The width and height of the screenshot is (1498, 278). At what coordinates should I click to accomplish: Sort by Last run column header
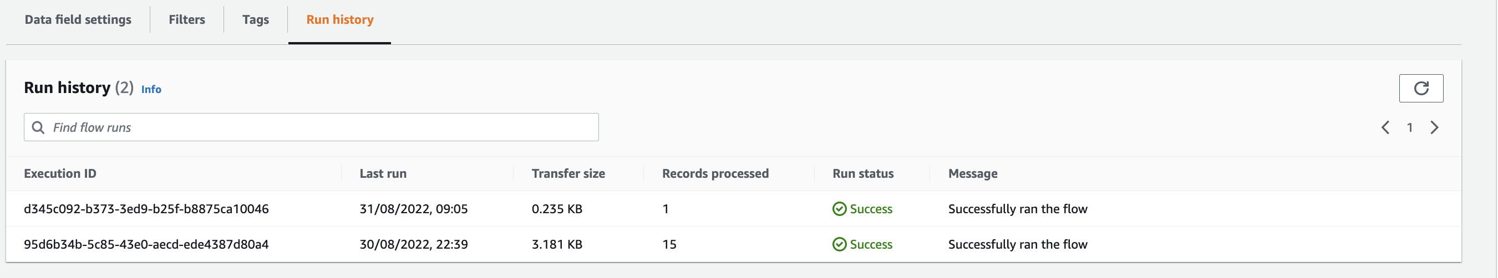pyautogui.click(x=383, y=173)
